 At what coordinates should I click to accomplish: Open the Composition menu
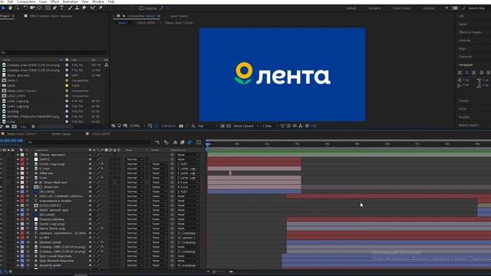click(x=26, y=2)
